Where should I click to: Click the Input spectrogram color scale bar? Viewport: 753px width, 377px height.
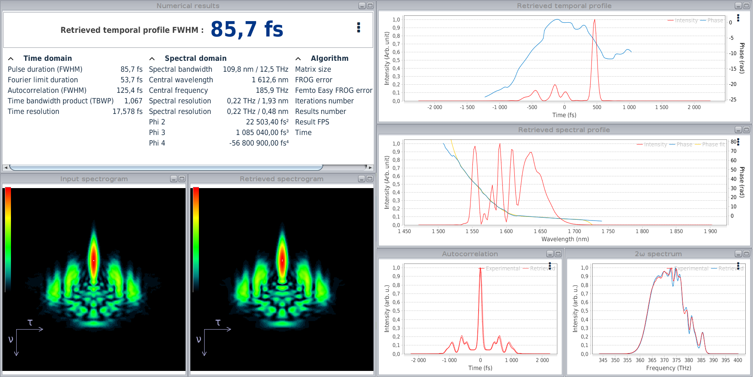point(8,239)
